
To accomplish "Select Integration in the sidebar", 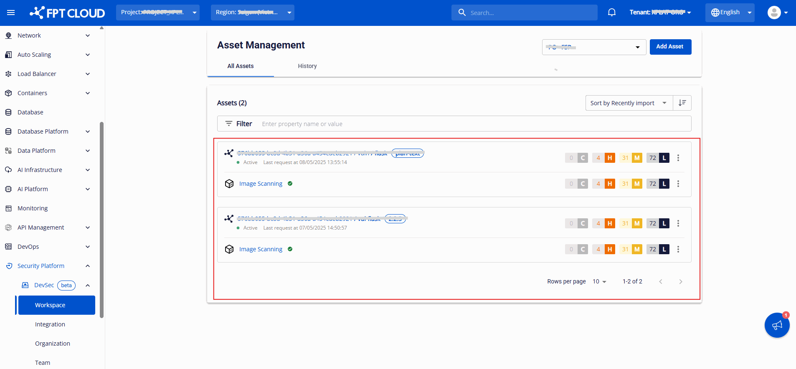I will click(50, 324).
